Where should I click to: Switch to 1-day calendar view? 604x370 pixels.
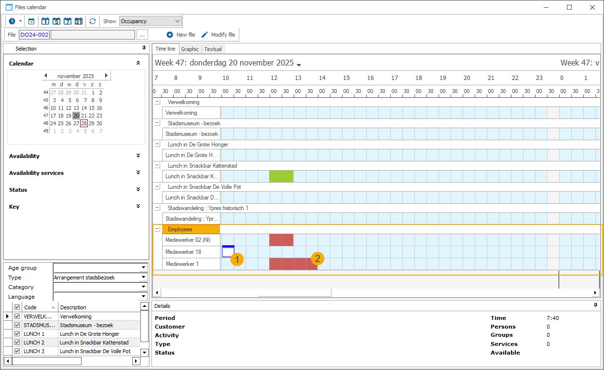[x=45, y=21]
